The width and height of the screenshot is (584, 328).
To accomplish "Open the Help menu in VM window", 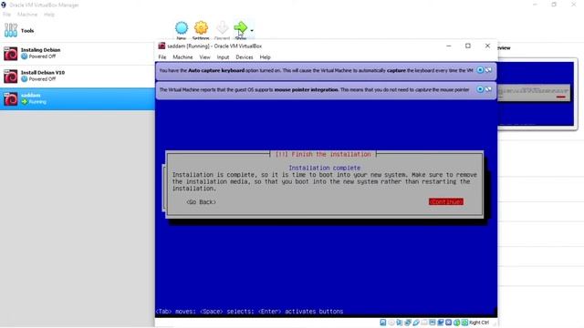I will 265,57.
